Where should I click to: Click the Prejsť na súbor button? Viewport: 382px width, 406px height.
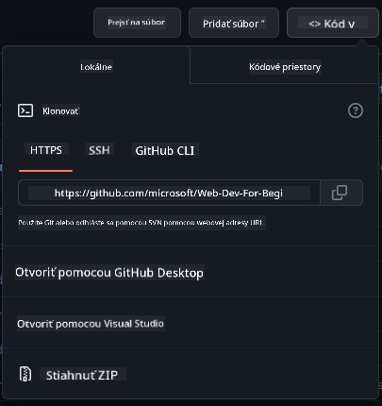[137, 23]
